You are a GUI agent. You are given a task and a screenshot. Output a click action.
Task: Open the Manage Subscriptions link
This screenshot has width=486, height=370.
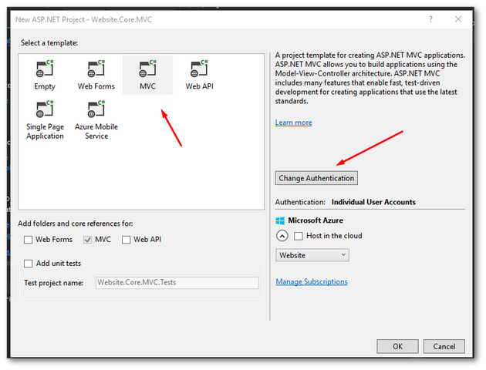(312, 282)
